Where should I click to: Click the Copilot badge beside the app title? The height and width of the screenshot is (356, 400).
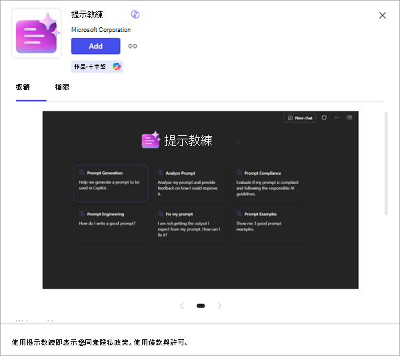click(x=135, y=14)
